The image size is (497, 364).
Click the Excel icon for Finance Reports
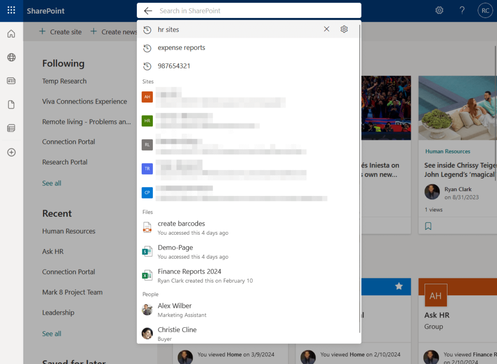(x=147, y=275)
